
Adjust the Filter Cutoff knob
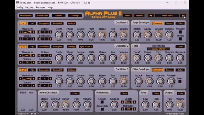(137, 58)
